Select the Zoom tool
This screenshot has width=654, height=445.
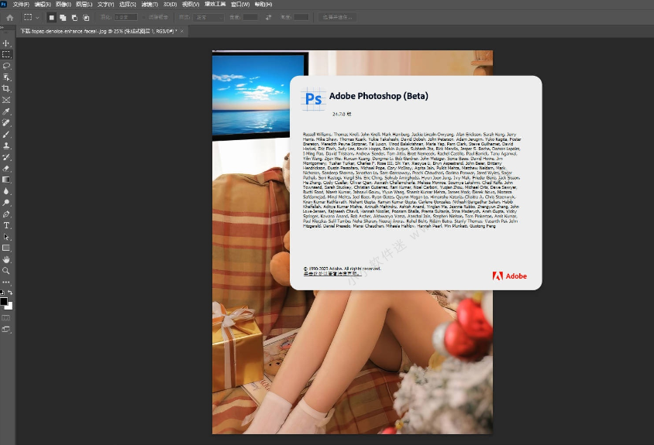coord(6,271)
